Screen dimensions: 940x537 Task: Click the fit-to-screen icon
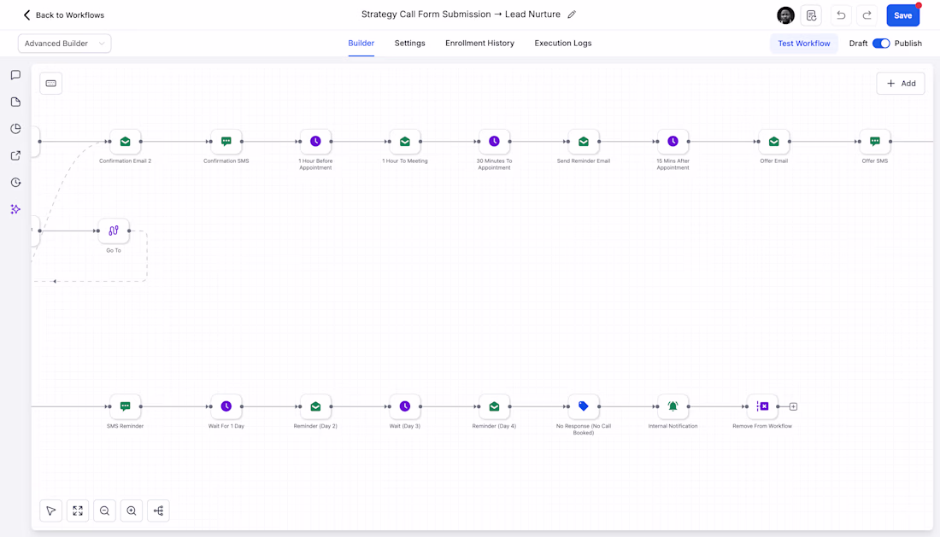click(78, 511)
